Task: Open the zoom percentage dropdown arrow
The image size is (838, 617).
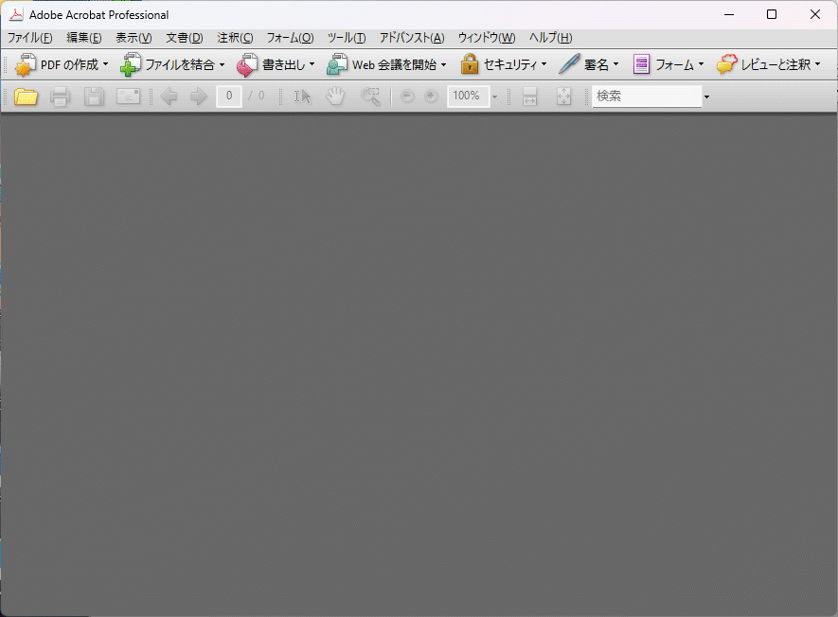Action: click(494, 97)
